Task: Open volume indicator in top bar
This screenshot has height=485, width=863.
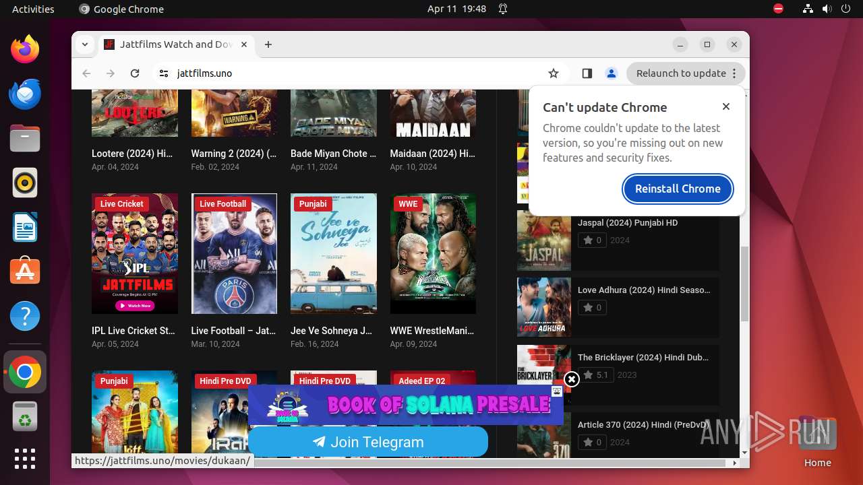Action: click(x=827, y=9)
